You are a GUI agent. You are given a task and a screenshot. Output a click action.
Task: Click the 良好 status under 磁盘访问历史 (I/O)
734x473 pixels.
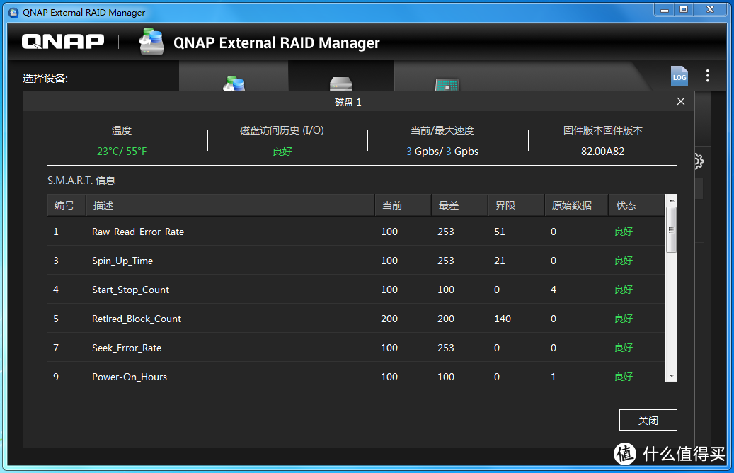(282, 152)
